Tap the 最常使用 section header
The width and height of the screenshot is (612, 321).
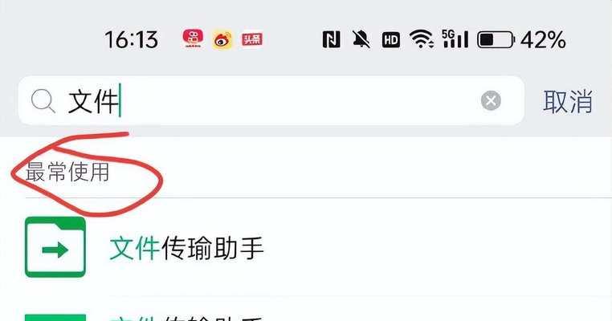[x=67, y=172]
